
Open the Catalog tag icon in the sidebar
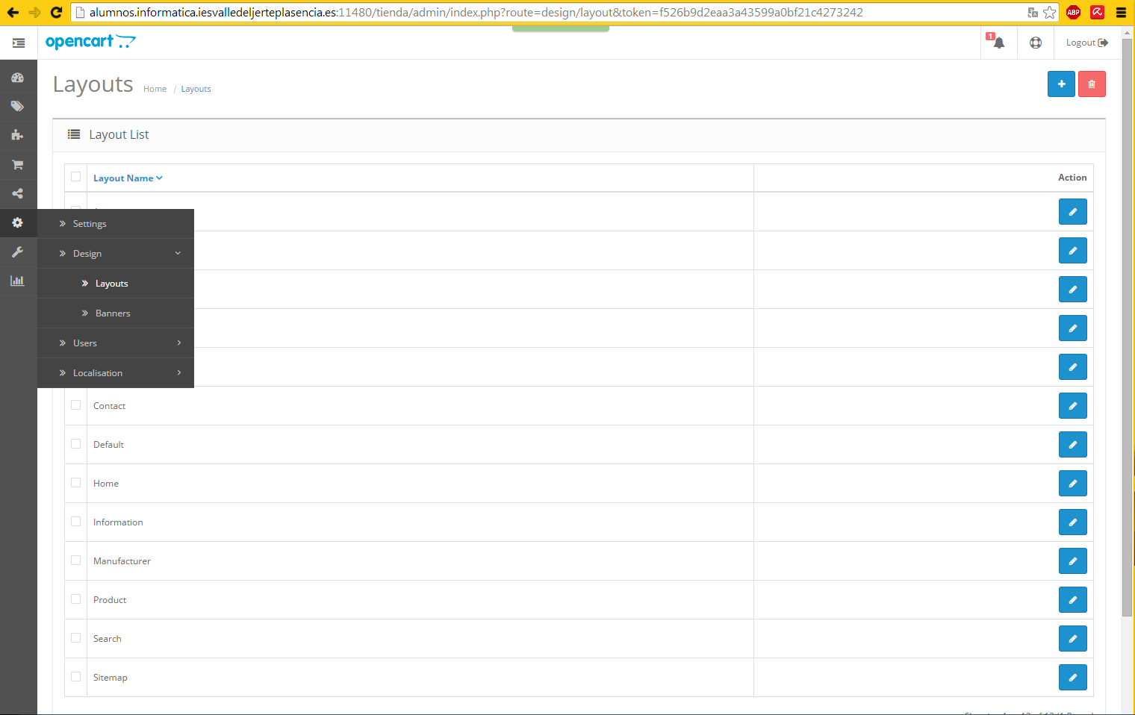(x=18, y=107)
